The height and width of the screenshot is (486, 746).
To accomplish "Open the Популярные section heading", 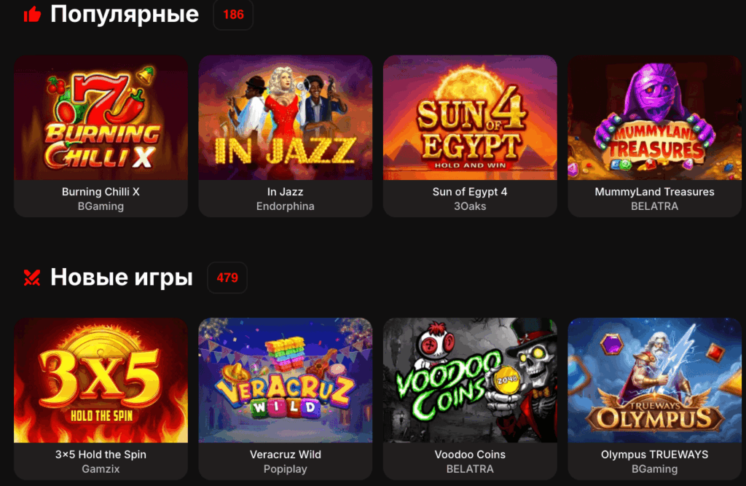I will (125, 15).
